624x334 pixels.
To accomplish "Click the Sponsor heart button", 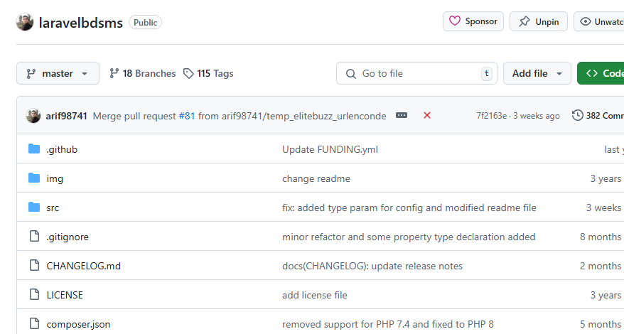I will [x=473, y=21].
